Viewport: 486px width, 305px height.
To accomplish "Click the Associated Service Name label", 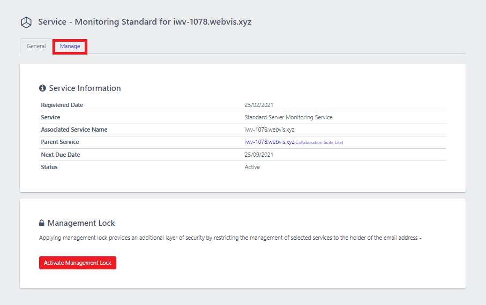I will tap(74, 129).
